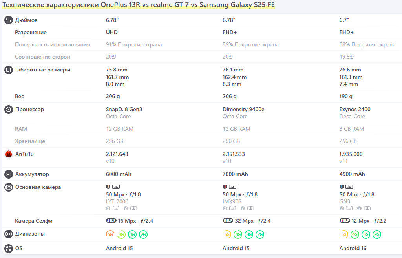Click the 2G badge in realme GT 7 column
Screen dimensions: 402x258
click(x=260, y=234)
